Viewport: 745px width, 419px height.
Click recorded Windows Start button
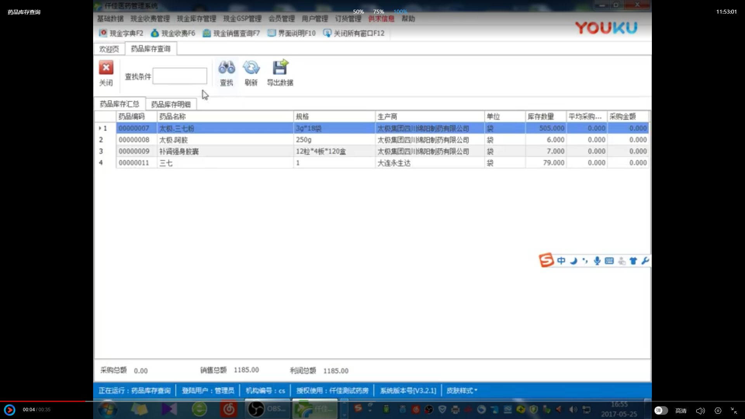point(107,409)
